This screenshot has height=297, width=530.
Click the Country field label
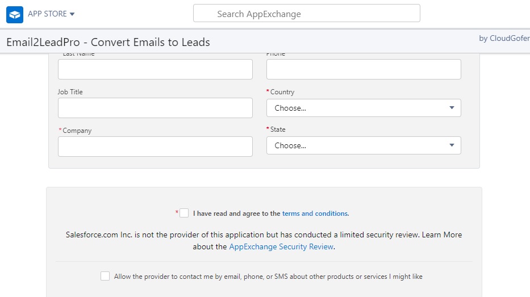282,92
